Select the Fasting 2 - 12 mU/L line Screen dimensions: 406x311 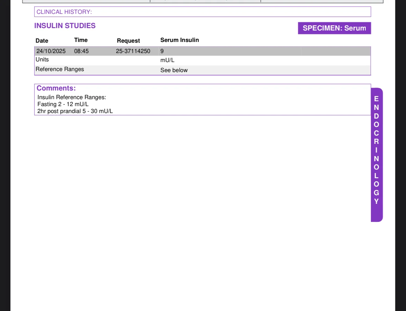coord(63,104)
